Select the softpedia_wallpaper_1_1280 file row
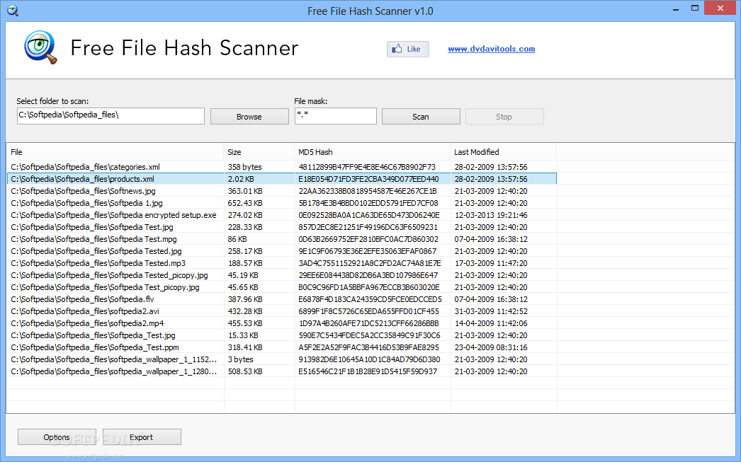The width and height of the screenshot is (741, 469). [282, 371]
